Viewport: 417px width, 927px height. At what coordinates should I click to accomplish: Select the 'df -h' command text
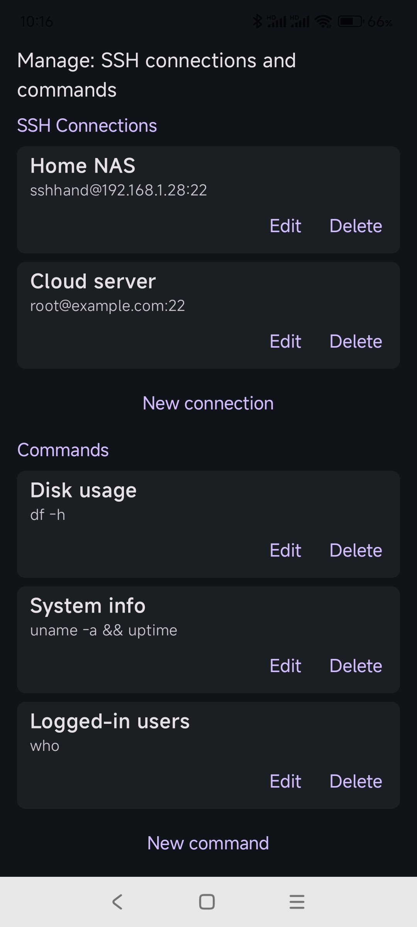coord(48,515)
